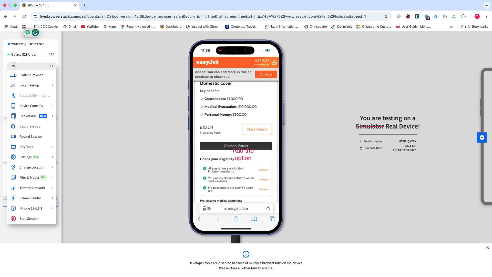The width and height of the screenshot is (492, 277).
Task: Click the Switch Browser icon
Action: point(13,75)
